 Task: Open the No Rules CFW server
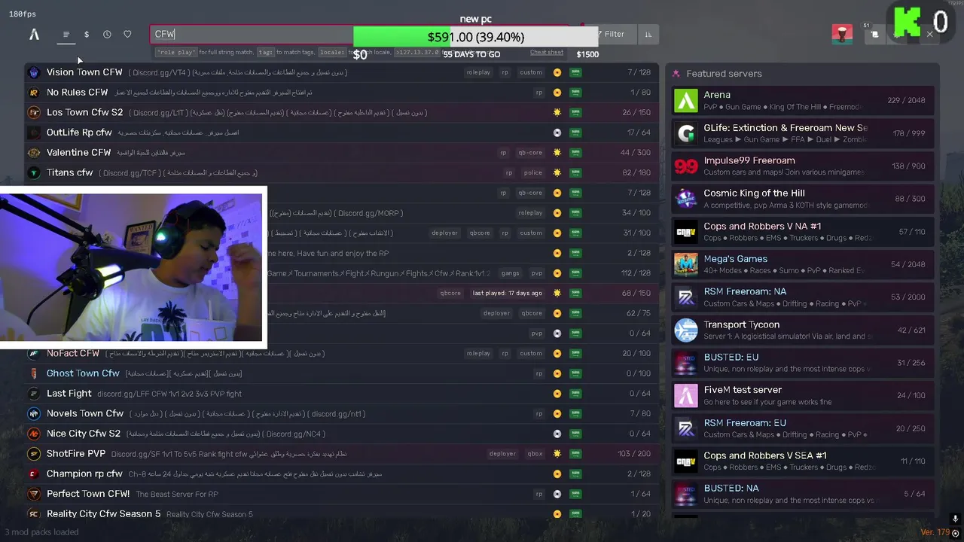coord(341,93)
